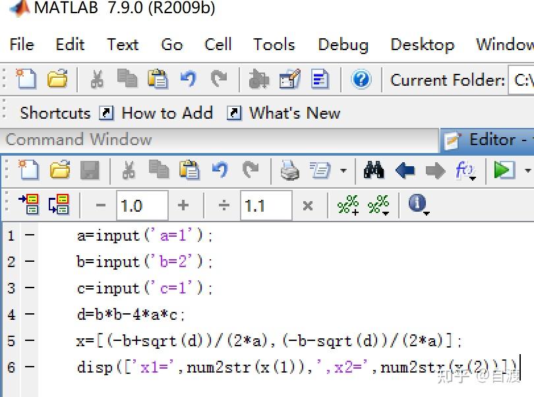Screen dimensions: 534x397
Task: Click the Comment percent icon
Action: click(x=347, y=204)
